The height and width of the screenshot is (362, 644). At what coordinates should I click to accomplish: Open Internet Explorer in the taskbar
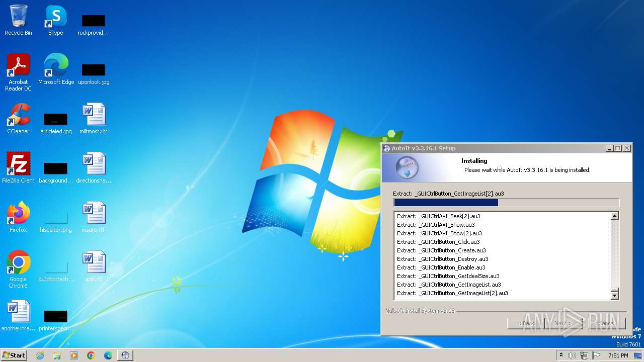[x=40, y=355]
